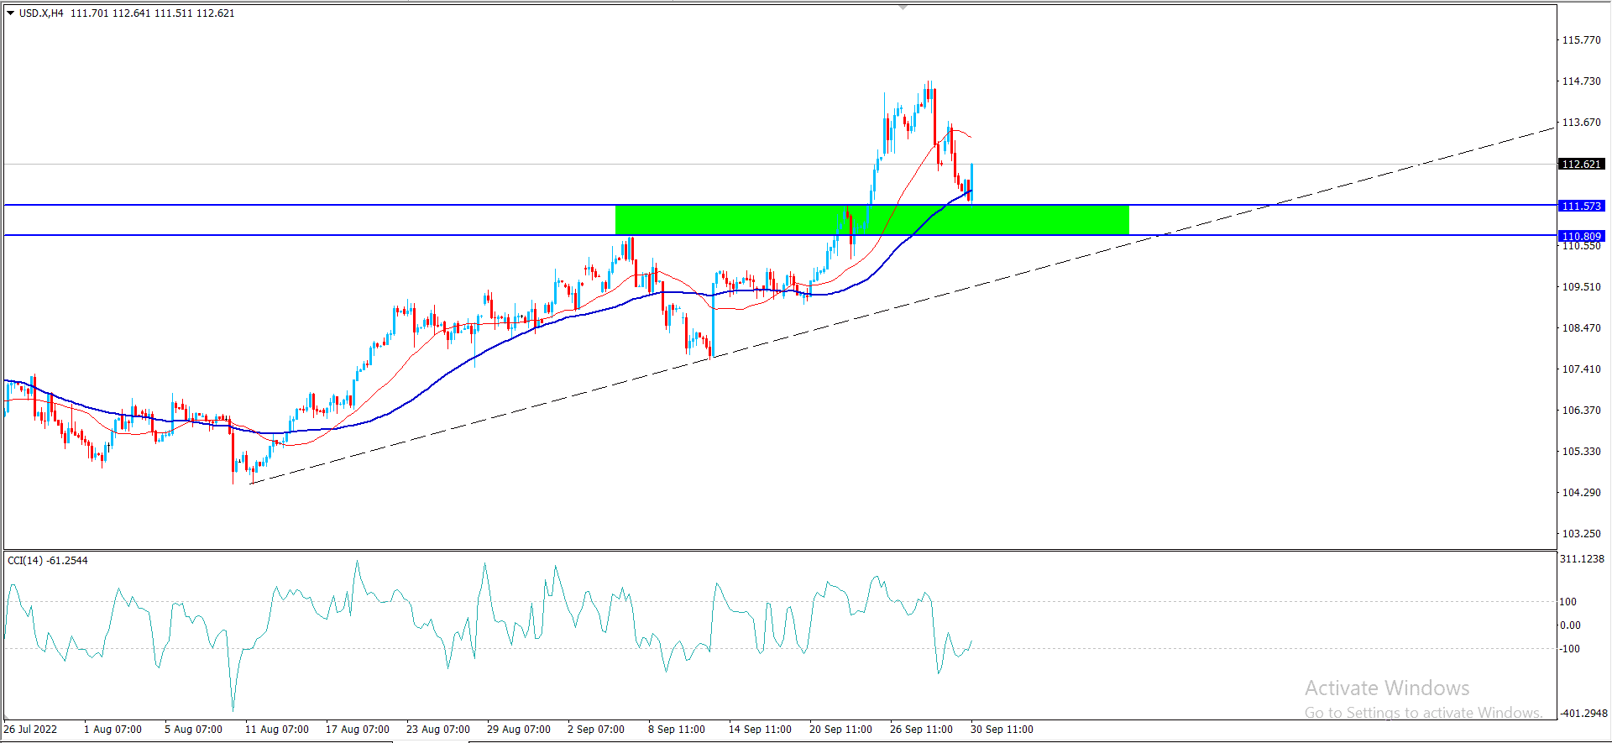Click the 17 Aug 07:00 time label
This screenshot has width=1612, height=743.
[x=357, y=729]
